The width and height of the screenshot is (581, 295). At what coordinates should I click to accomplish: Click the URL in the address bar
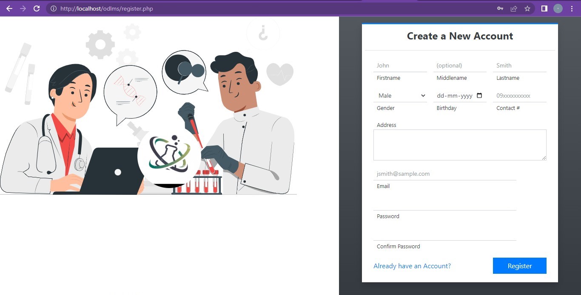point(107,8)
